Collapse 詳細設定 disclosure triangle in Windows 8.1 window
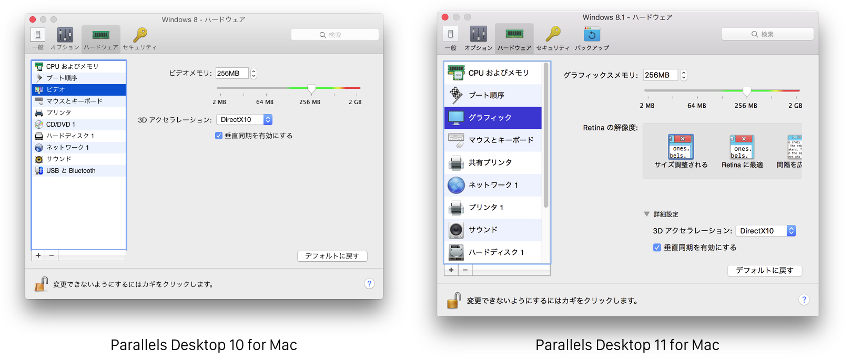The image size is (852, 360). pyautogui.click(x=647, y=214)
